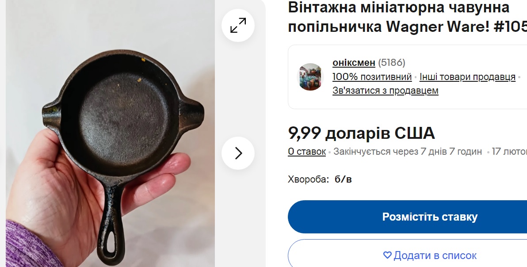Show next photo with the right chevron

click(238, 153)
